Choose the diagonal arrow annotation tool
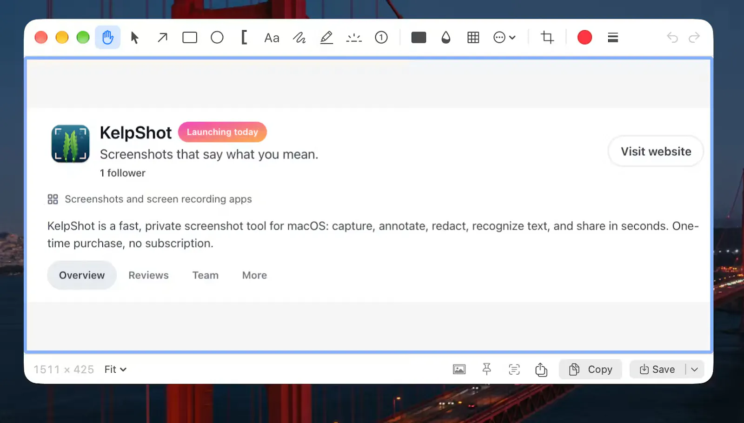Image resolution: width=744 pixels, height=423 pixels. (162, 37)
